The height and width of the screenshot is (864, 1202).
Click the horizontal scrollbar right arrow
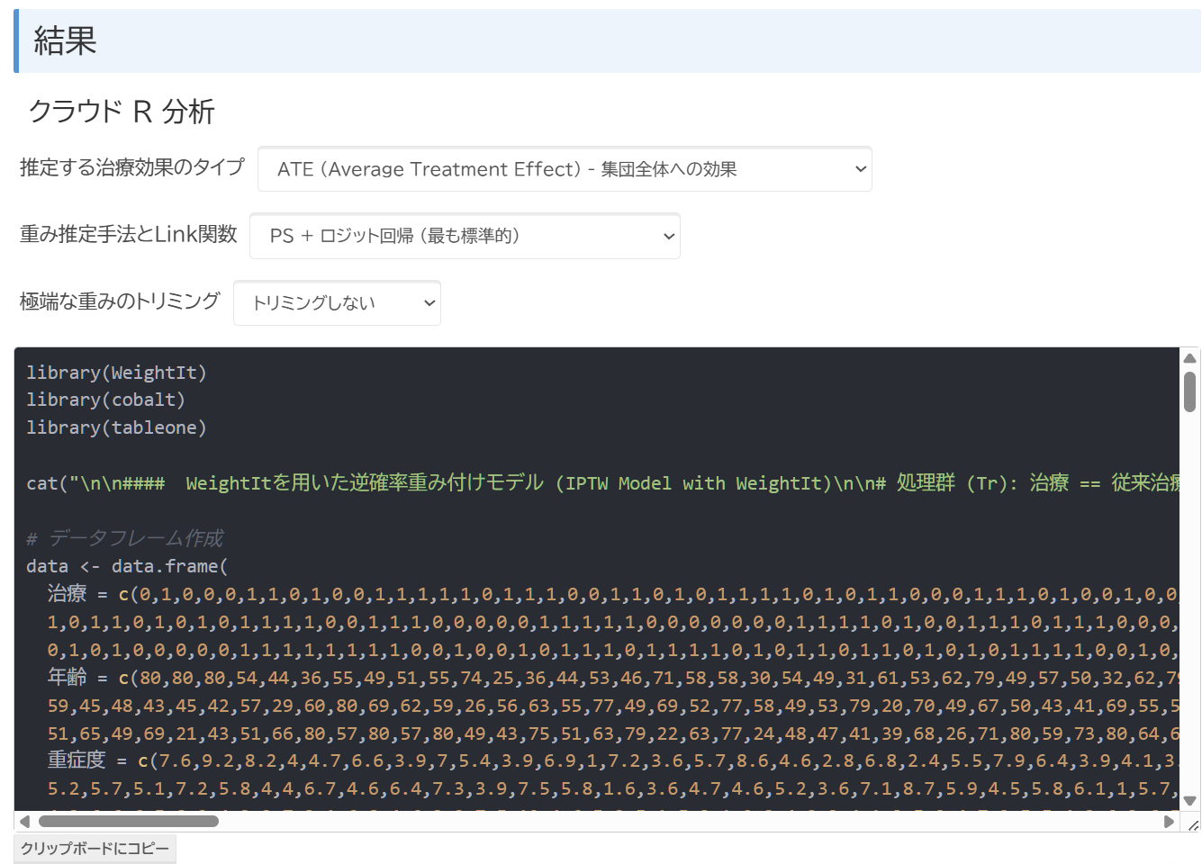pos(1169,821)
